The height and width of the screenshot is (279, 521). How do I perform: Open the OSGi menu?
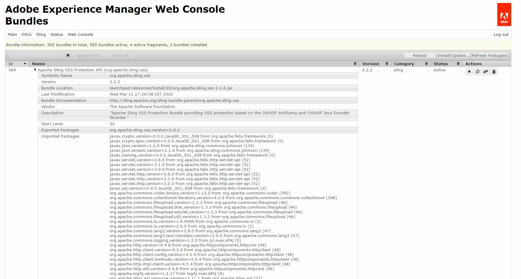pyautogui.click(x=26, y=34)
